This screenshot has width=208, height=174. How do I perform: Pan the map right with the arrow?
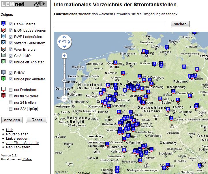click(x=69, y=42)
